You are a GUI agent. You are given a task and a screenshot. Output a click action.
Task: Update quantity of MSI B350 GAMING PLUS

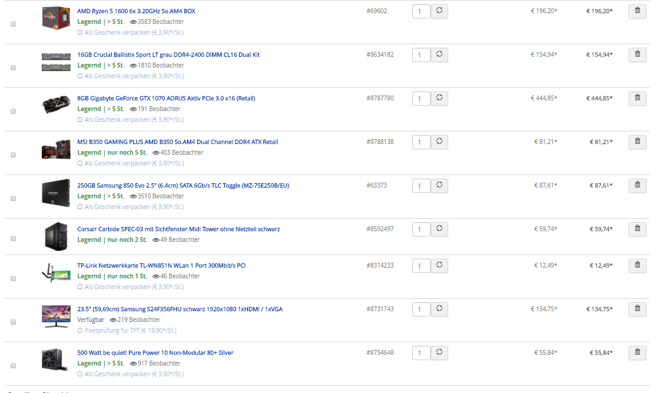(x=440, y=142)
